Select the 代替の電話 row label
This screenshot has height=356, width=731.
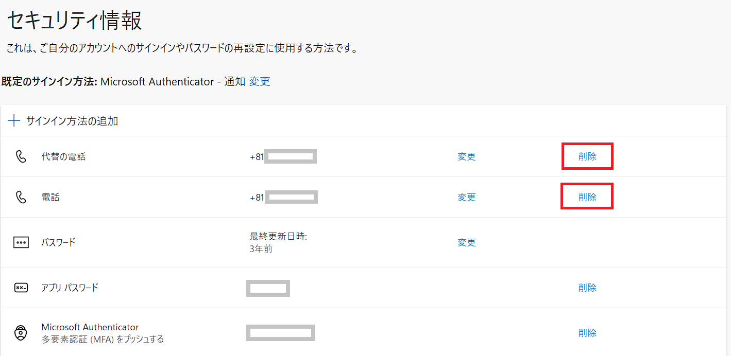[x=63, y=157]
